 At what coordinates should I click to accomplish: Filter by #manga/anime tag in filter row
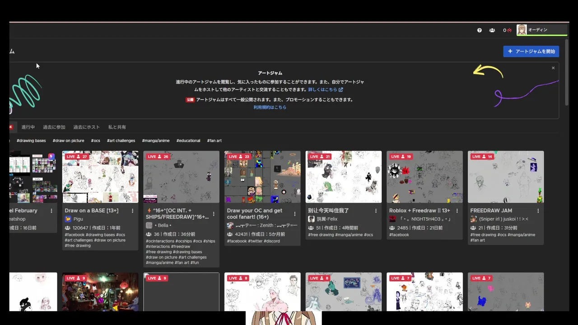click(156, 141)
